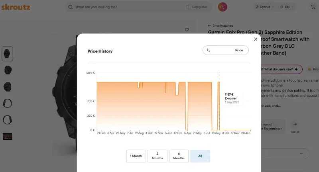Viewport: 319px width, 172px height.
Task: Close the Price History dialog
Action: pyautogui.click(x=256, y=39)
